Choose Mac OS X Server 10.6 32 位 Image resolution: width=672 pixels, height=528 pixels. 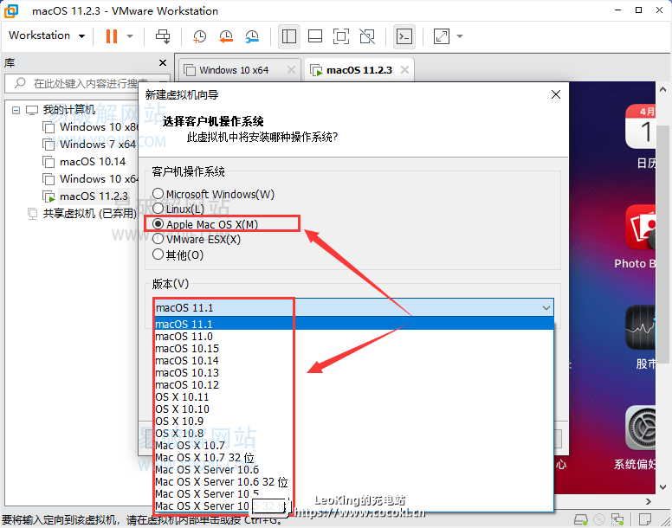(x=353, y=482)
